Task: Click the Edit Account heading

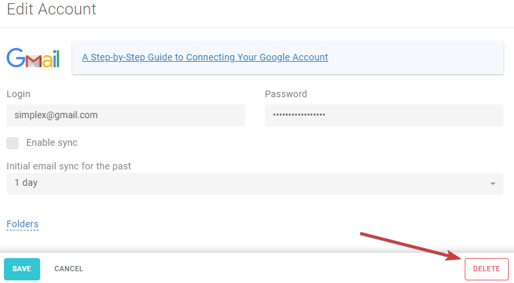Action: pyautogui.click(x=51, y=9)
